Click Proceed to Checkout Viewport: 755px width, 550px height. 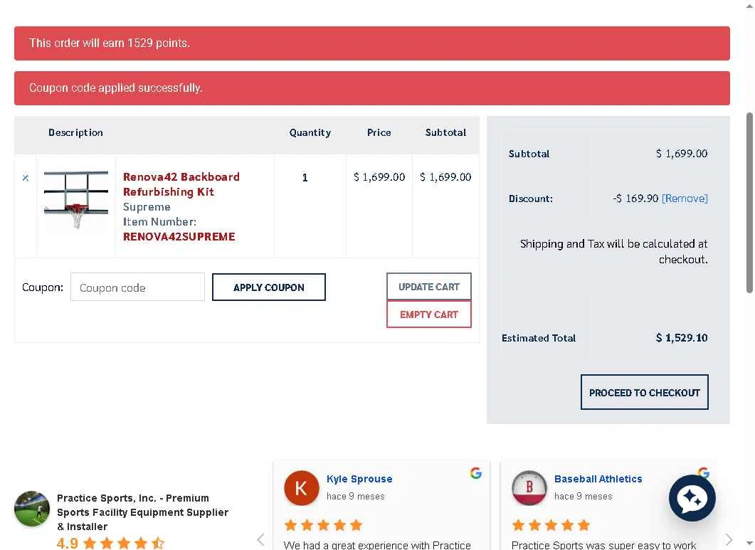[644, 392]
